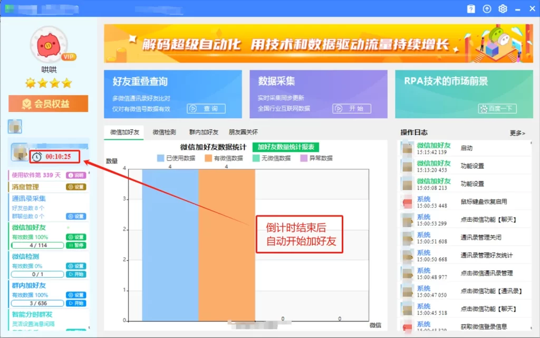Expand the 操作日志 log with 更多
Screen dimensions: 540x338
tap(515, 134)
